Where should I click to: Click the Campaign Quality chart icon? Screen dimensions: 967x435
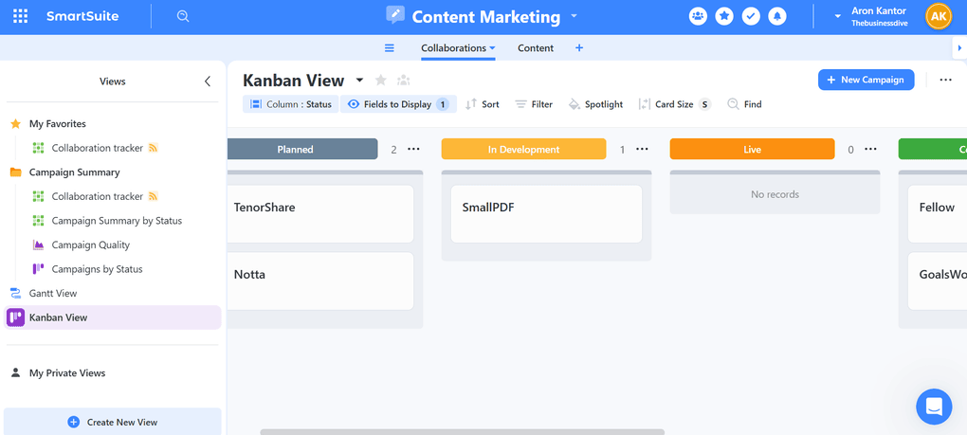pos(38,245)
